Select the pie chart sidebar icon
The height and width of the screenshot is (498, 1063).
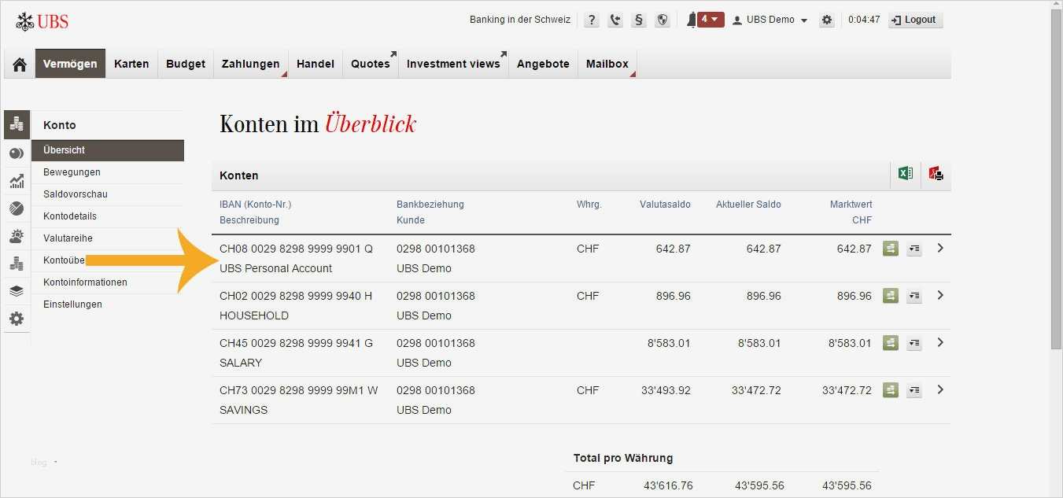(x=17, y=208)
